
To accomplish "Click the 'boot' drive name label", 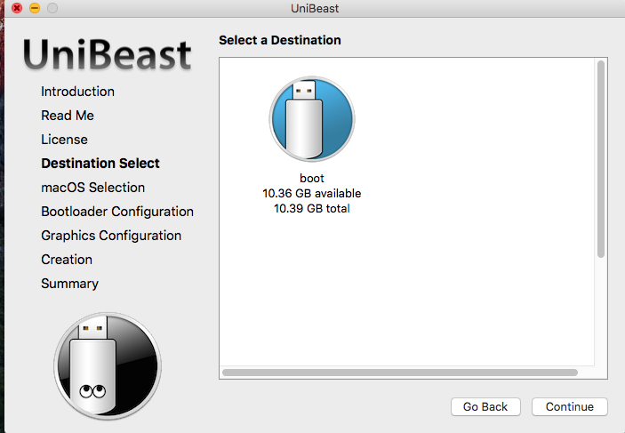I will point(312,178).
